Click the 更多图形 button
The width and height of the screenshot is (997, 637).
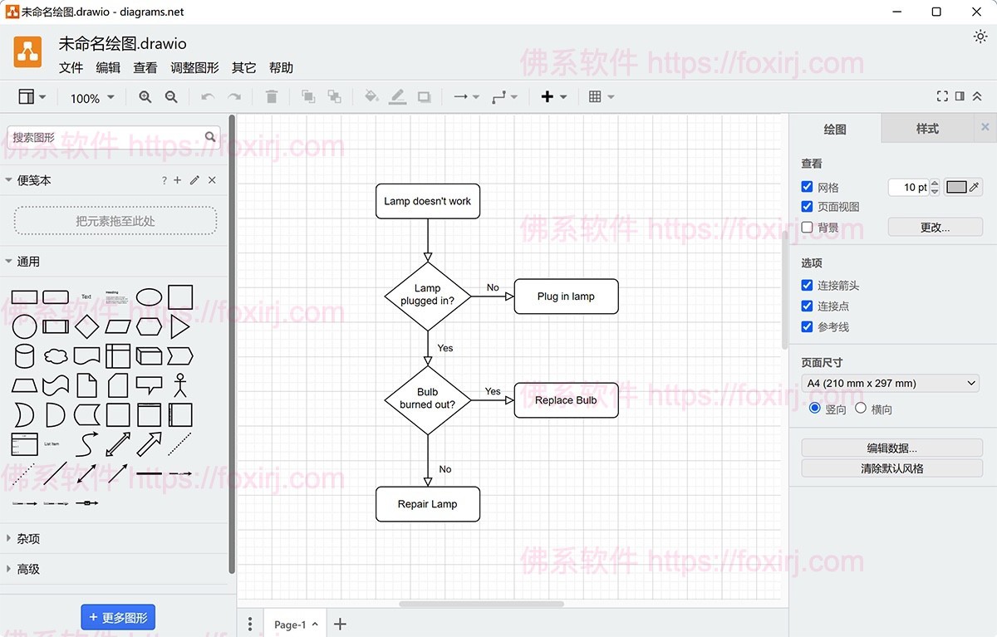118,617
